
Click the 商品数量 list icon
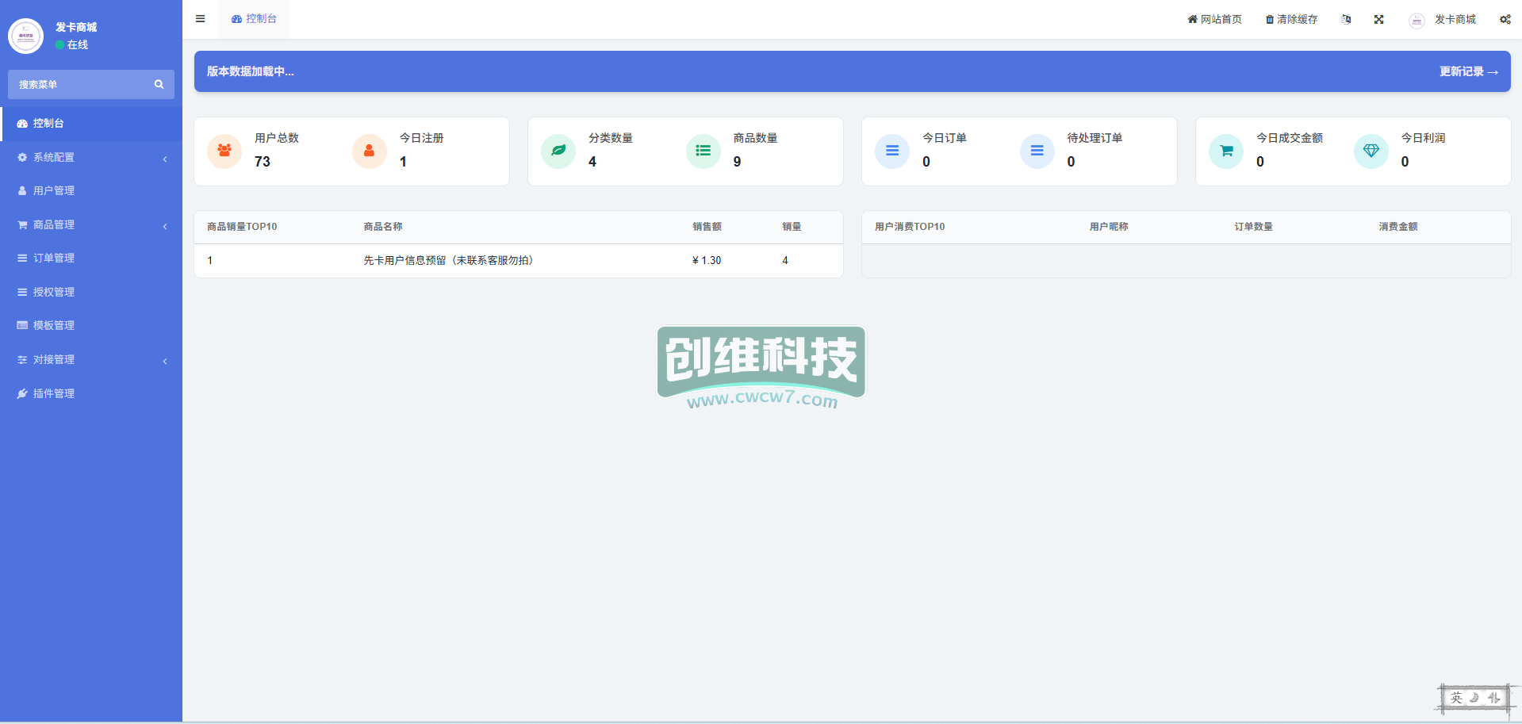click(703, 151)
